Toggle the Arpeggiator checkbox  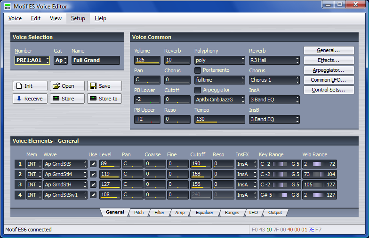(198, 90)
